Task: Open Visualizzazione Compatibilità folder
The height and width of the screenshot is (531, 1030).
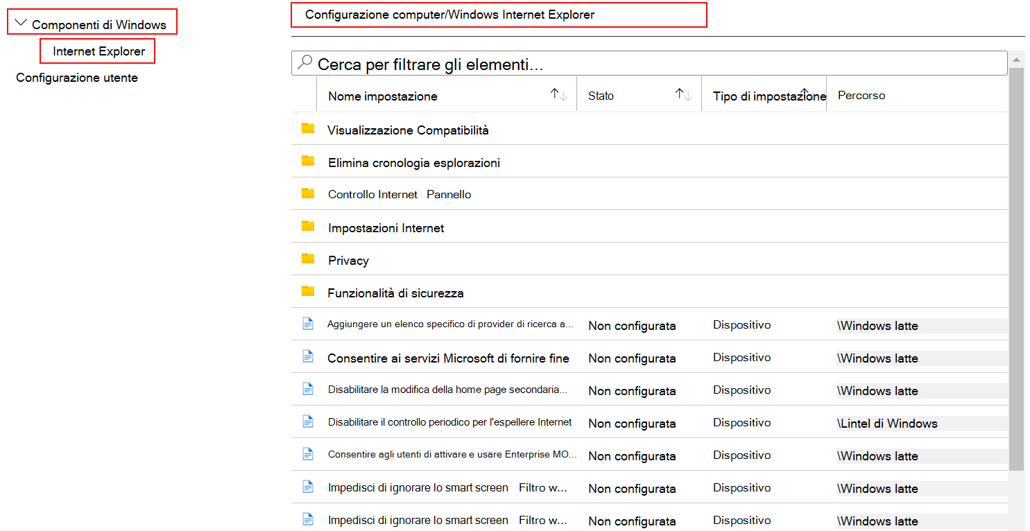Action: pos(408,130)
